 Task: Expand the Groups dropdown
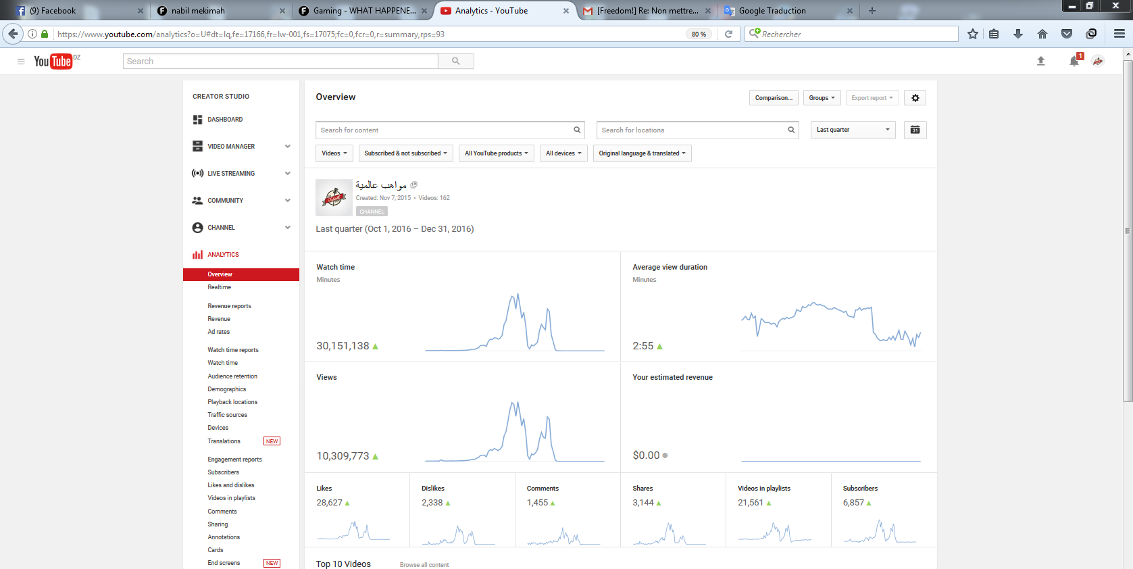pos(822,98)
